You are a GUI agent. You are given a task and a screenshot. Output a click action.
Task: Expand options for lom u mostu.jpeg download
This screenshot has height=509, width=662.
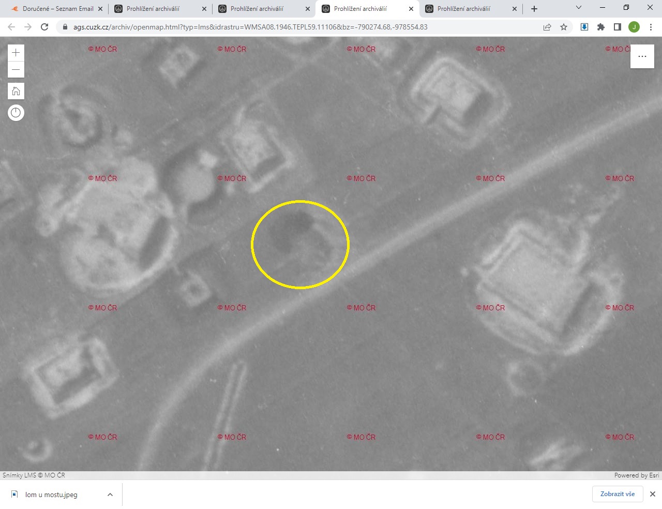coord(110,495)
